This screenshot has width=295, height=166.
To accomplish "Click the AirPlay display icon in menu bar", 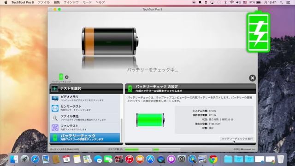I will (x=212, y=2).
